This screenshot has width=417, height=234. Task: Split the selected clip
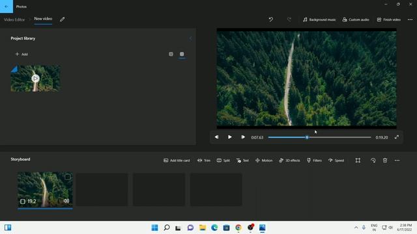pyautogui.click(x=223, y=161)
